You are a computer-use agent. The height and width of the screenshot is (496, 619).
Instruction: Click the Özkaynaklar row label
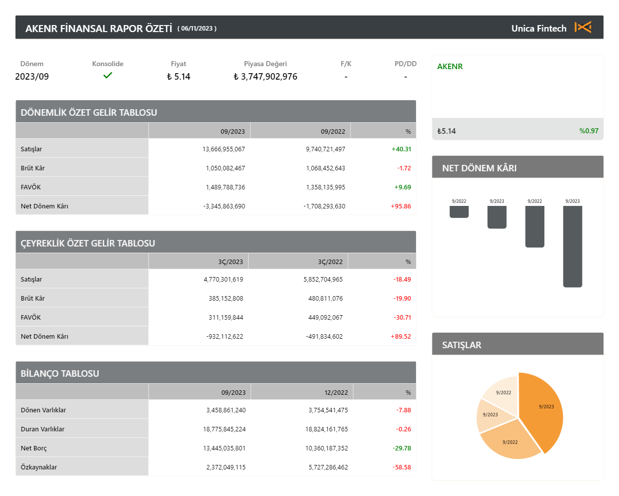[x=39, y=467]
